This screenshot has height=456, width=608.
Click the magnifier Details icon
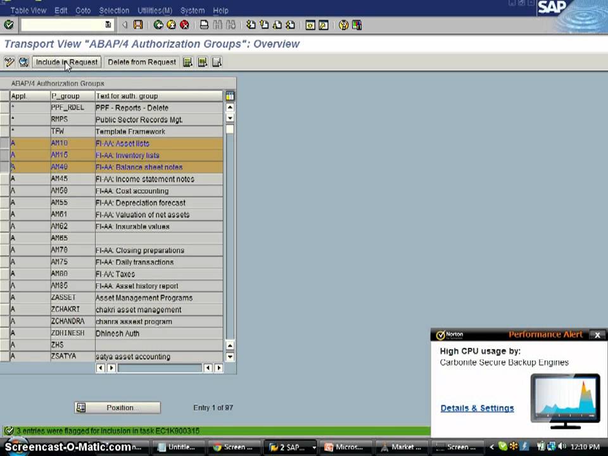[23, 62]
